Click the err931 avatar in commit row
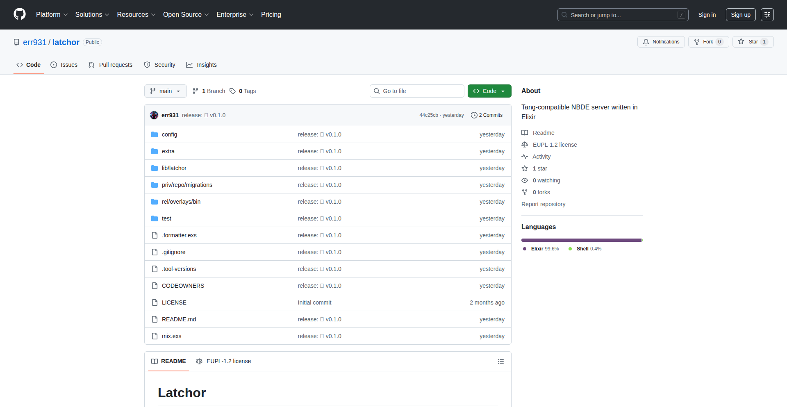 coord(154,115)
